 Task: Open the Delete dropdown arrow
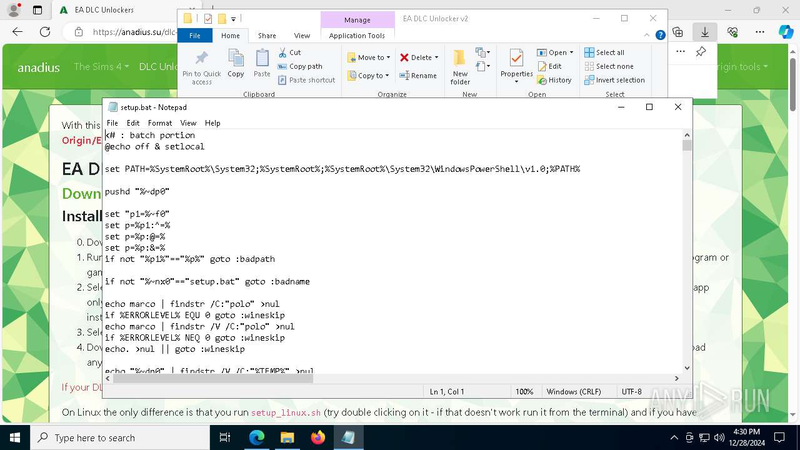(436, 57)
